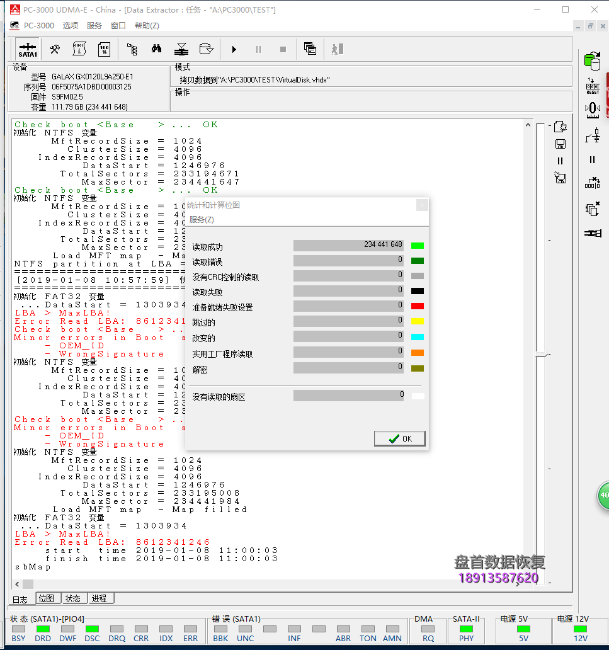Open 服务(Z) menu in the statistics dialog
Viewport: 609px width, 650px height.
coord(202,219)
